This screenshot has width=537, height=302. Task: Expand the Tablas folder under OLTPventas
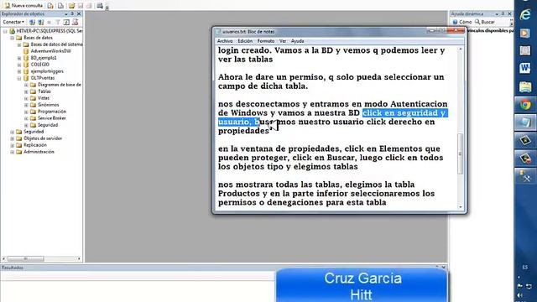point(26,91)
